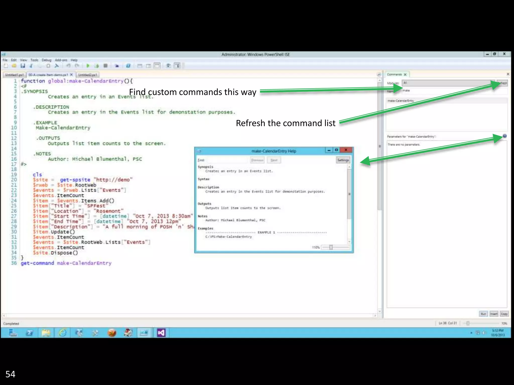Click the Open script folder icon

pyautogui.click(x=14, y=66)
